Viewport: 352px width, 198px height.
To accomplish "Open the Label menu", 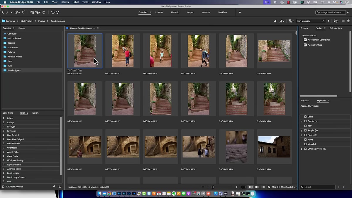I will tap(76, 2).
